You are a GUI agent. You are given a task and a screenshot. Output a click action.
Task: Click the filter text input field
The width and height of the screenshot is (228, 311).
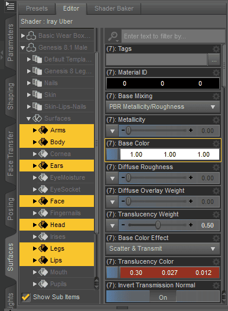(x=173, y=36)
